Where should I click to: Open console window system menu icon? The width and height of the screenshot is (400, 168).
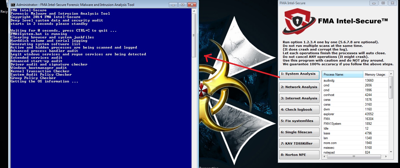click(x=13, y=5)
